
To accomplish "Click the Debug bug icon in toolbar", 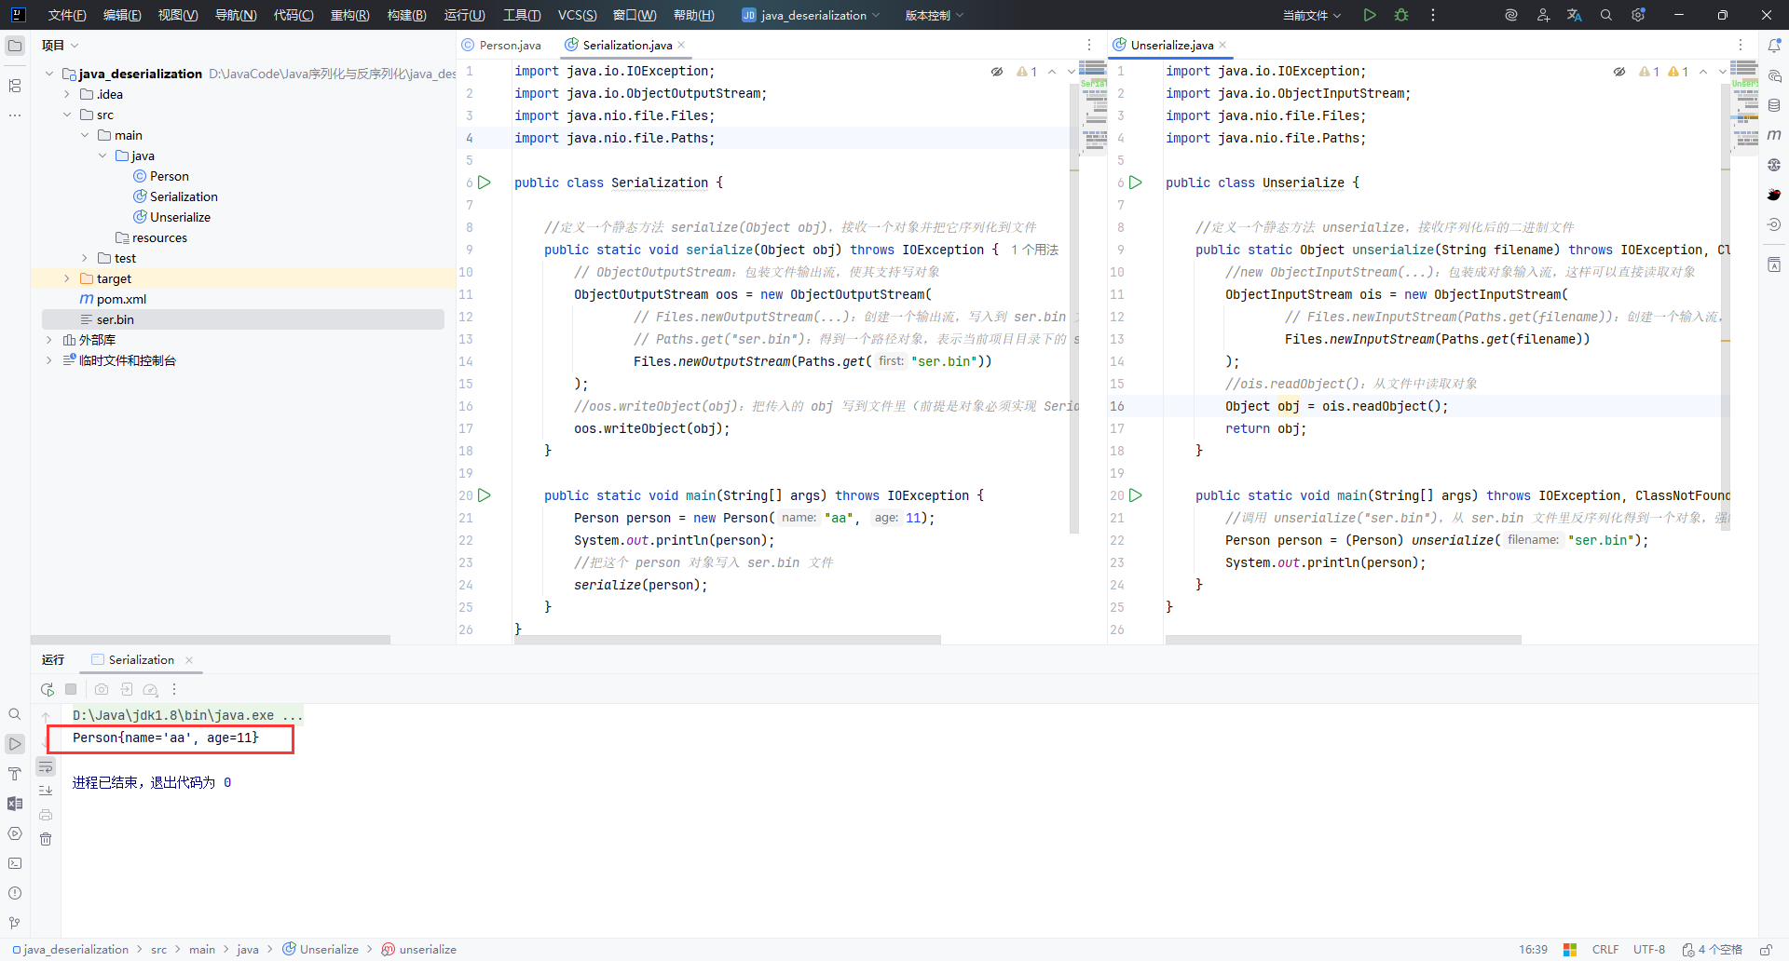I will [1401, 15].
